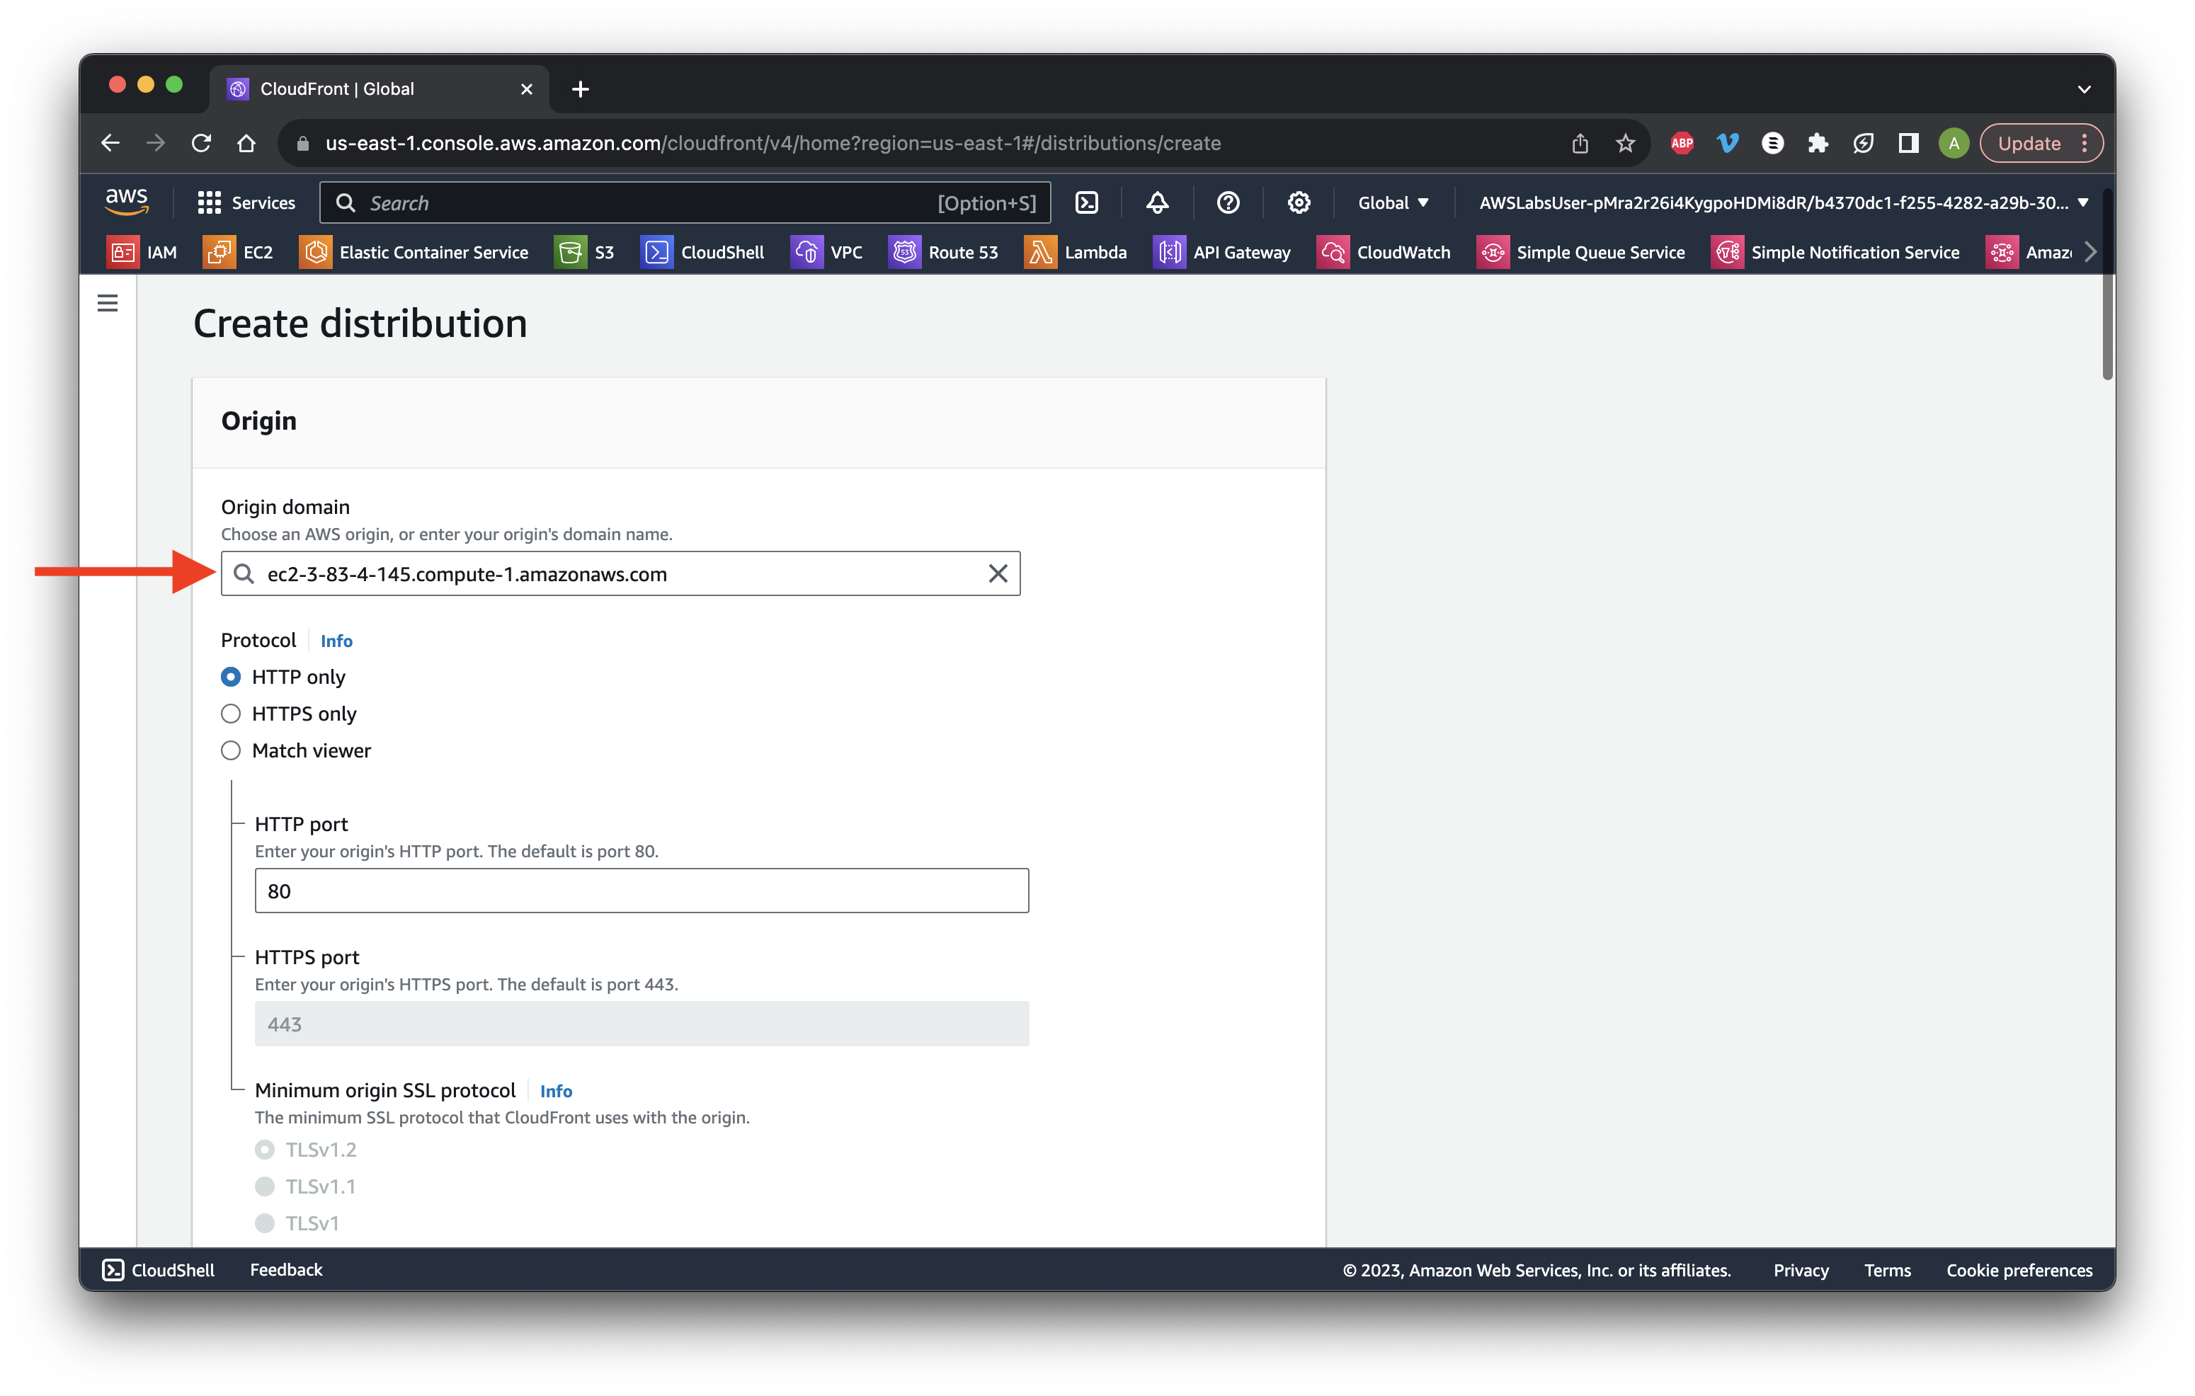Go back in browser history
The width and height of the screenshot is (2195, 1396).
point(110,143)
